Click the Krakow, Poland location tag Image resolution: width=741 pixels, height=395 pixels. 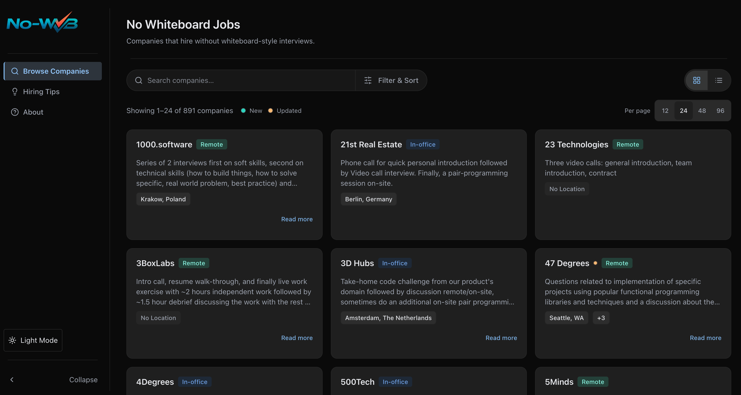[163, 199]
